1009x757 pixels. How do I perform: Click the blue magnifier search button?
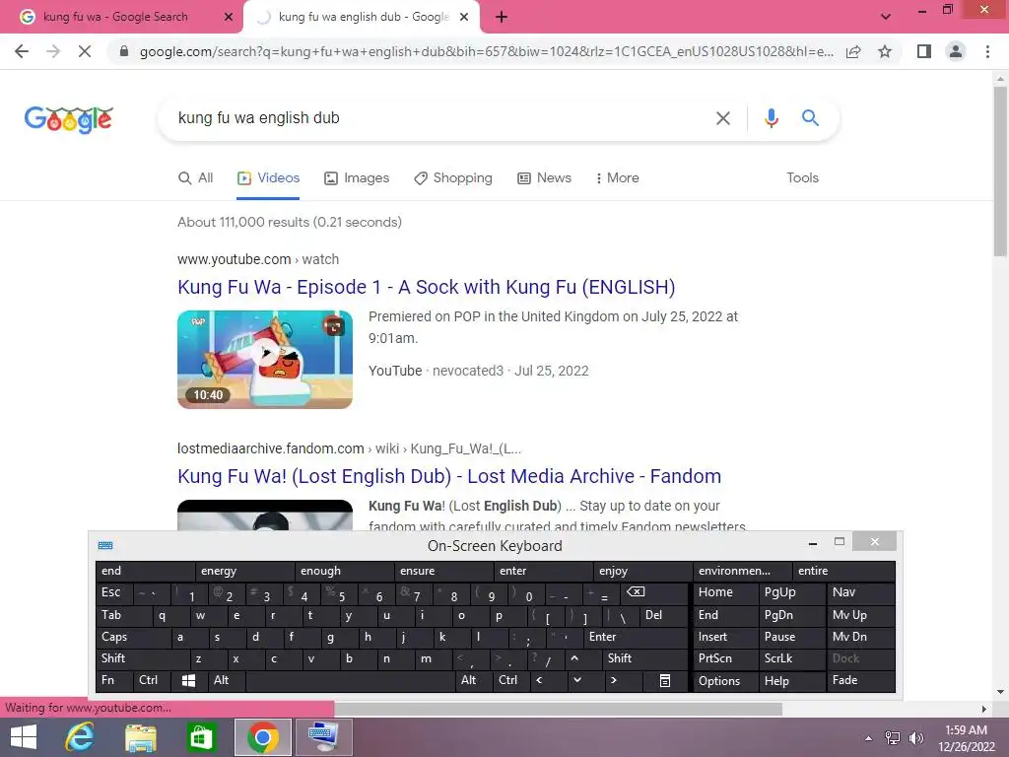pos(810,118)
